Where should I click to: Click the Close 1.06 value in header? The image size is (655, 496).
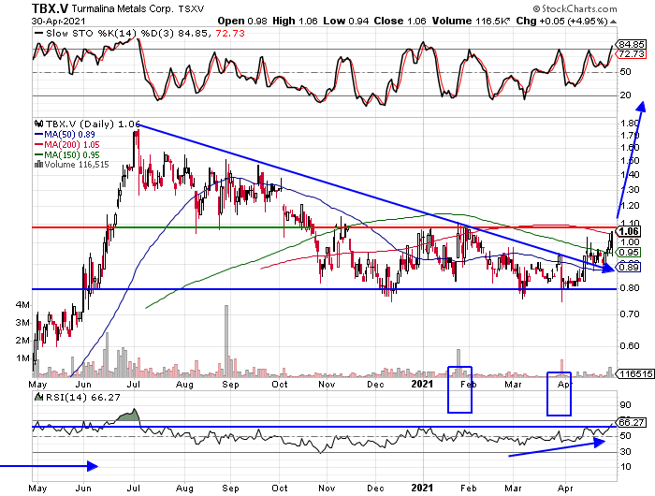pyautogui.click(x=400, y=21)
